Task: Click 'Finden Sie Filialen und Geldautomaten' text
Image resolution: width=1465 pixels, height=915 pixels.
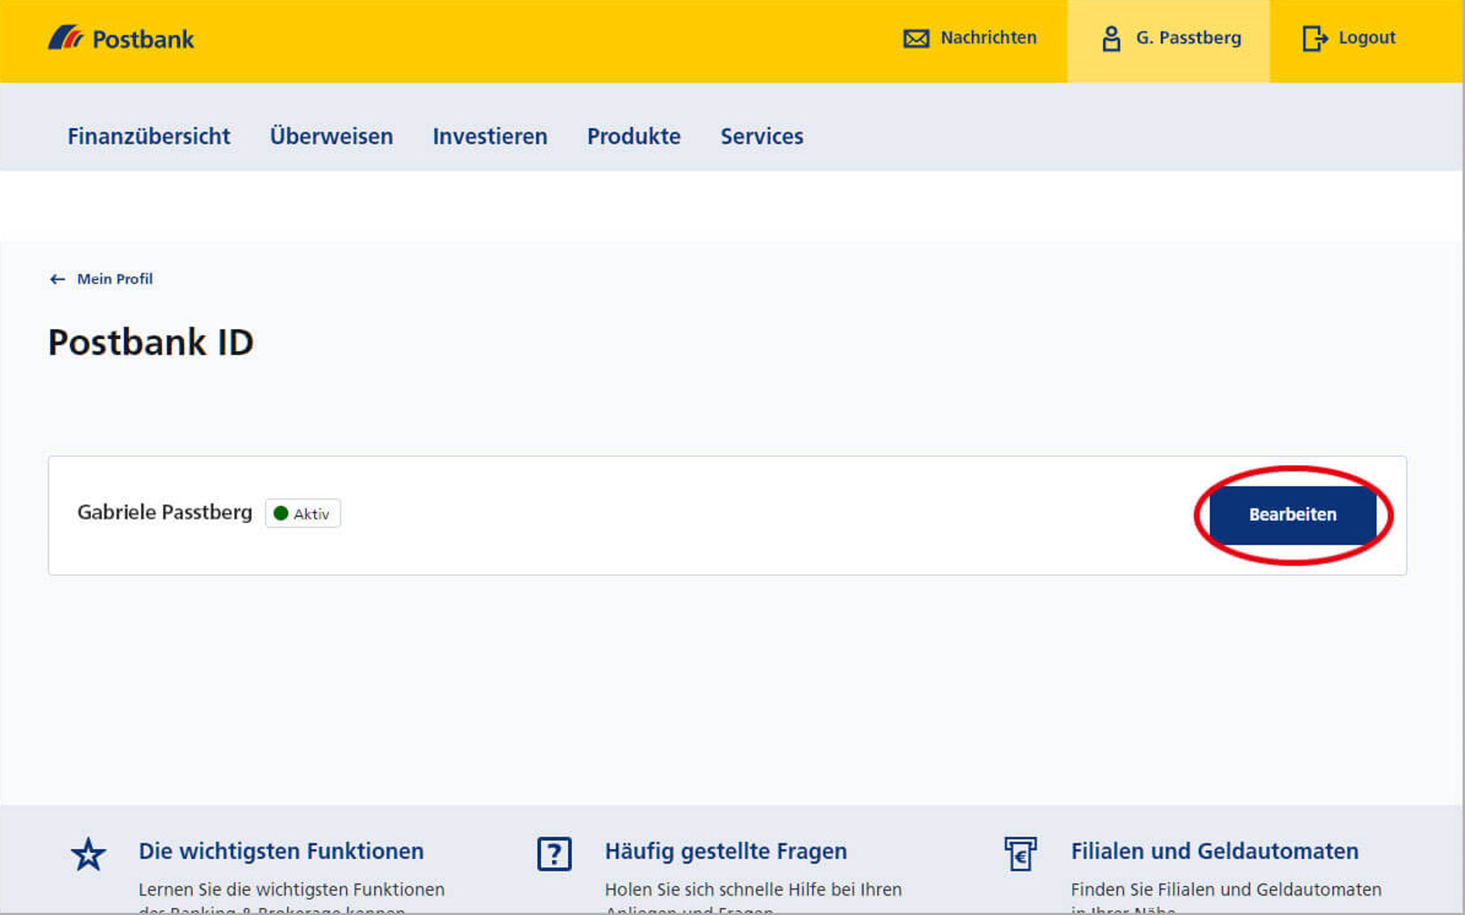Action: coord(1226,890)
